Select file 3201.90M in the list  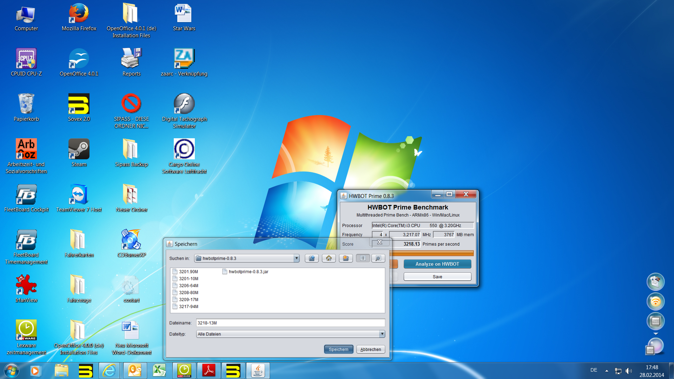click(185, 272)
